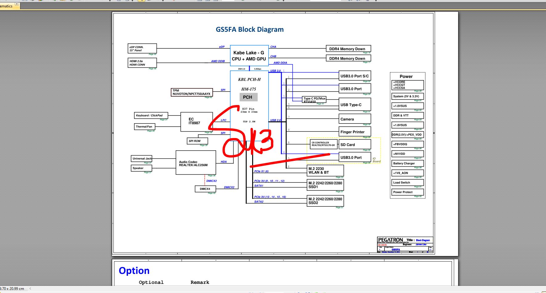Click the 'Thermal/Fan' block
The image size is (546, 293).
[x=144, y=127]
